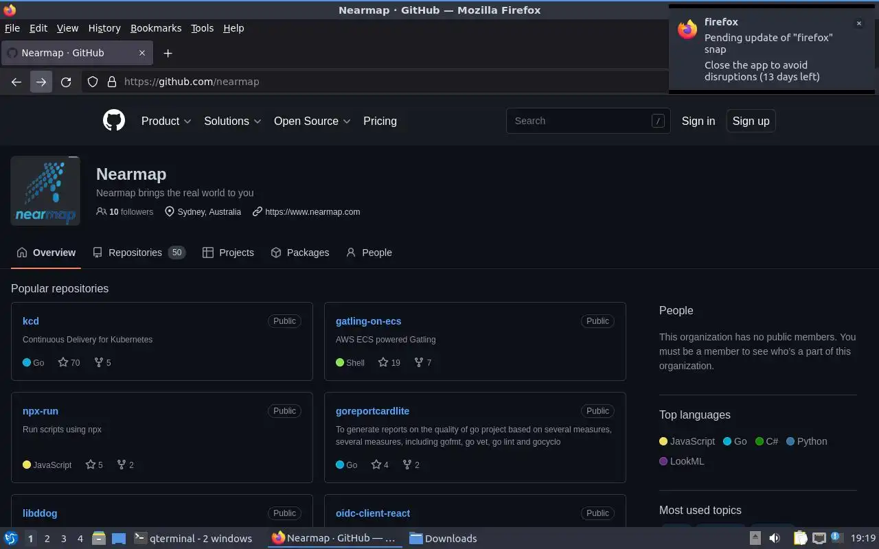
Task: Reload the page with the refresh icon
Action: 66,82
